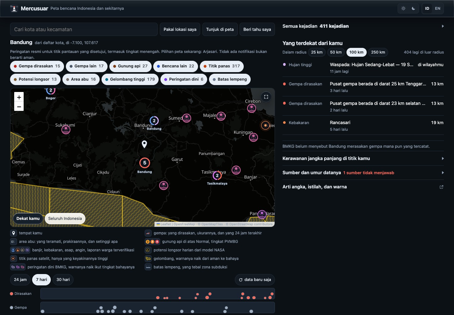Expand Kerawanan jangka panjang di titik kamu
454x315 pixels.
[x=363, y=158]
